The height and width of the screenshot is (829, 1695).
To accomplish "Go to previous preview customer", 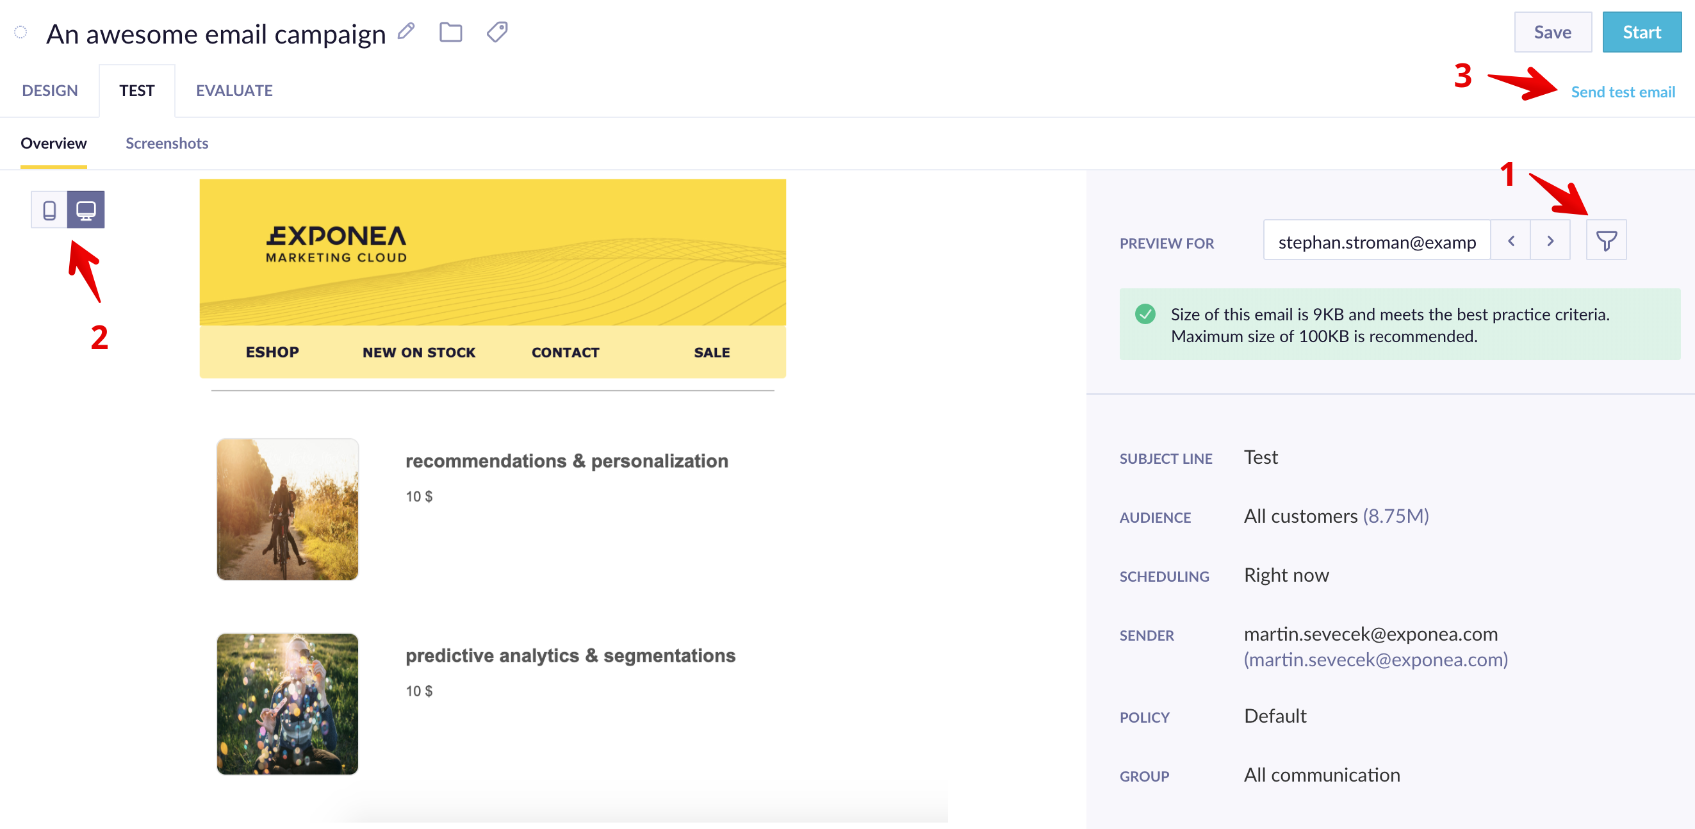I will click(1511, 241).
